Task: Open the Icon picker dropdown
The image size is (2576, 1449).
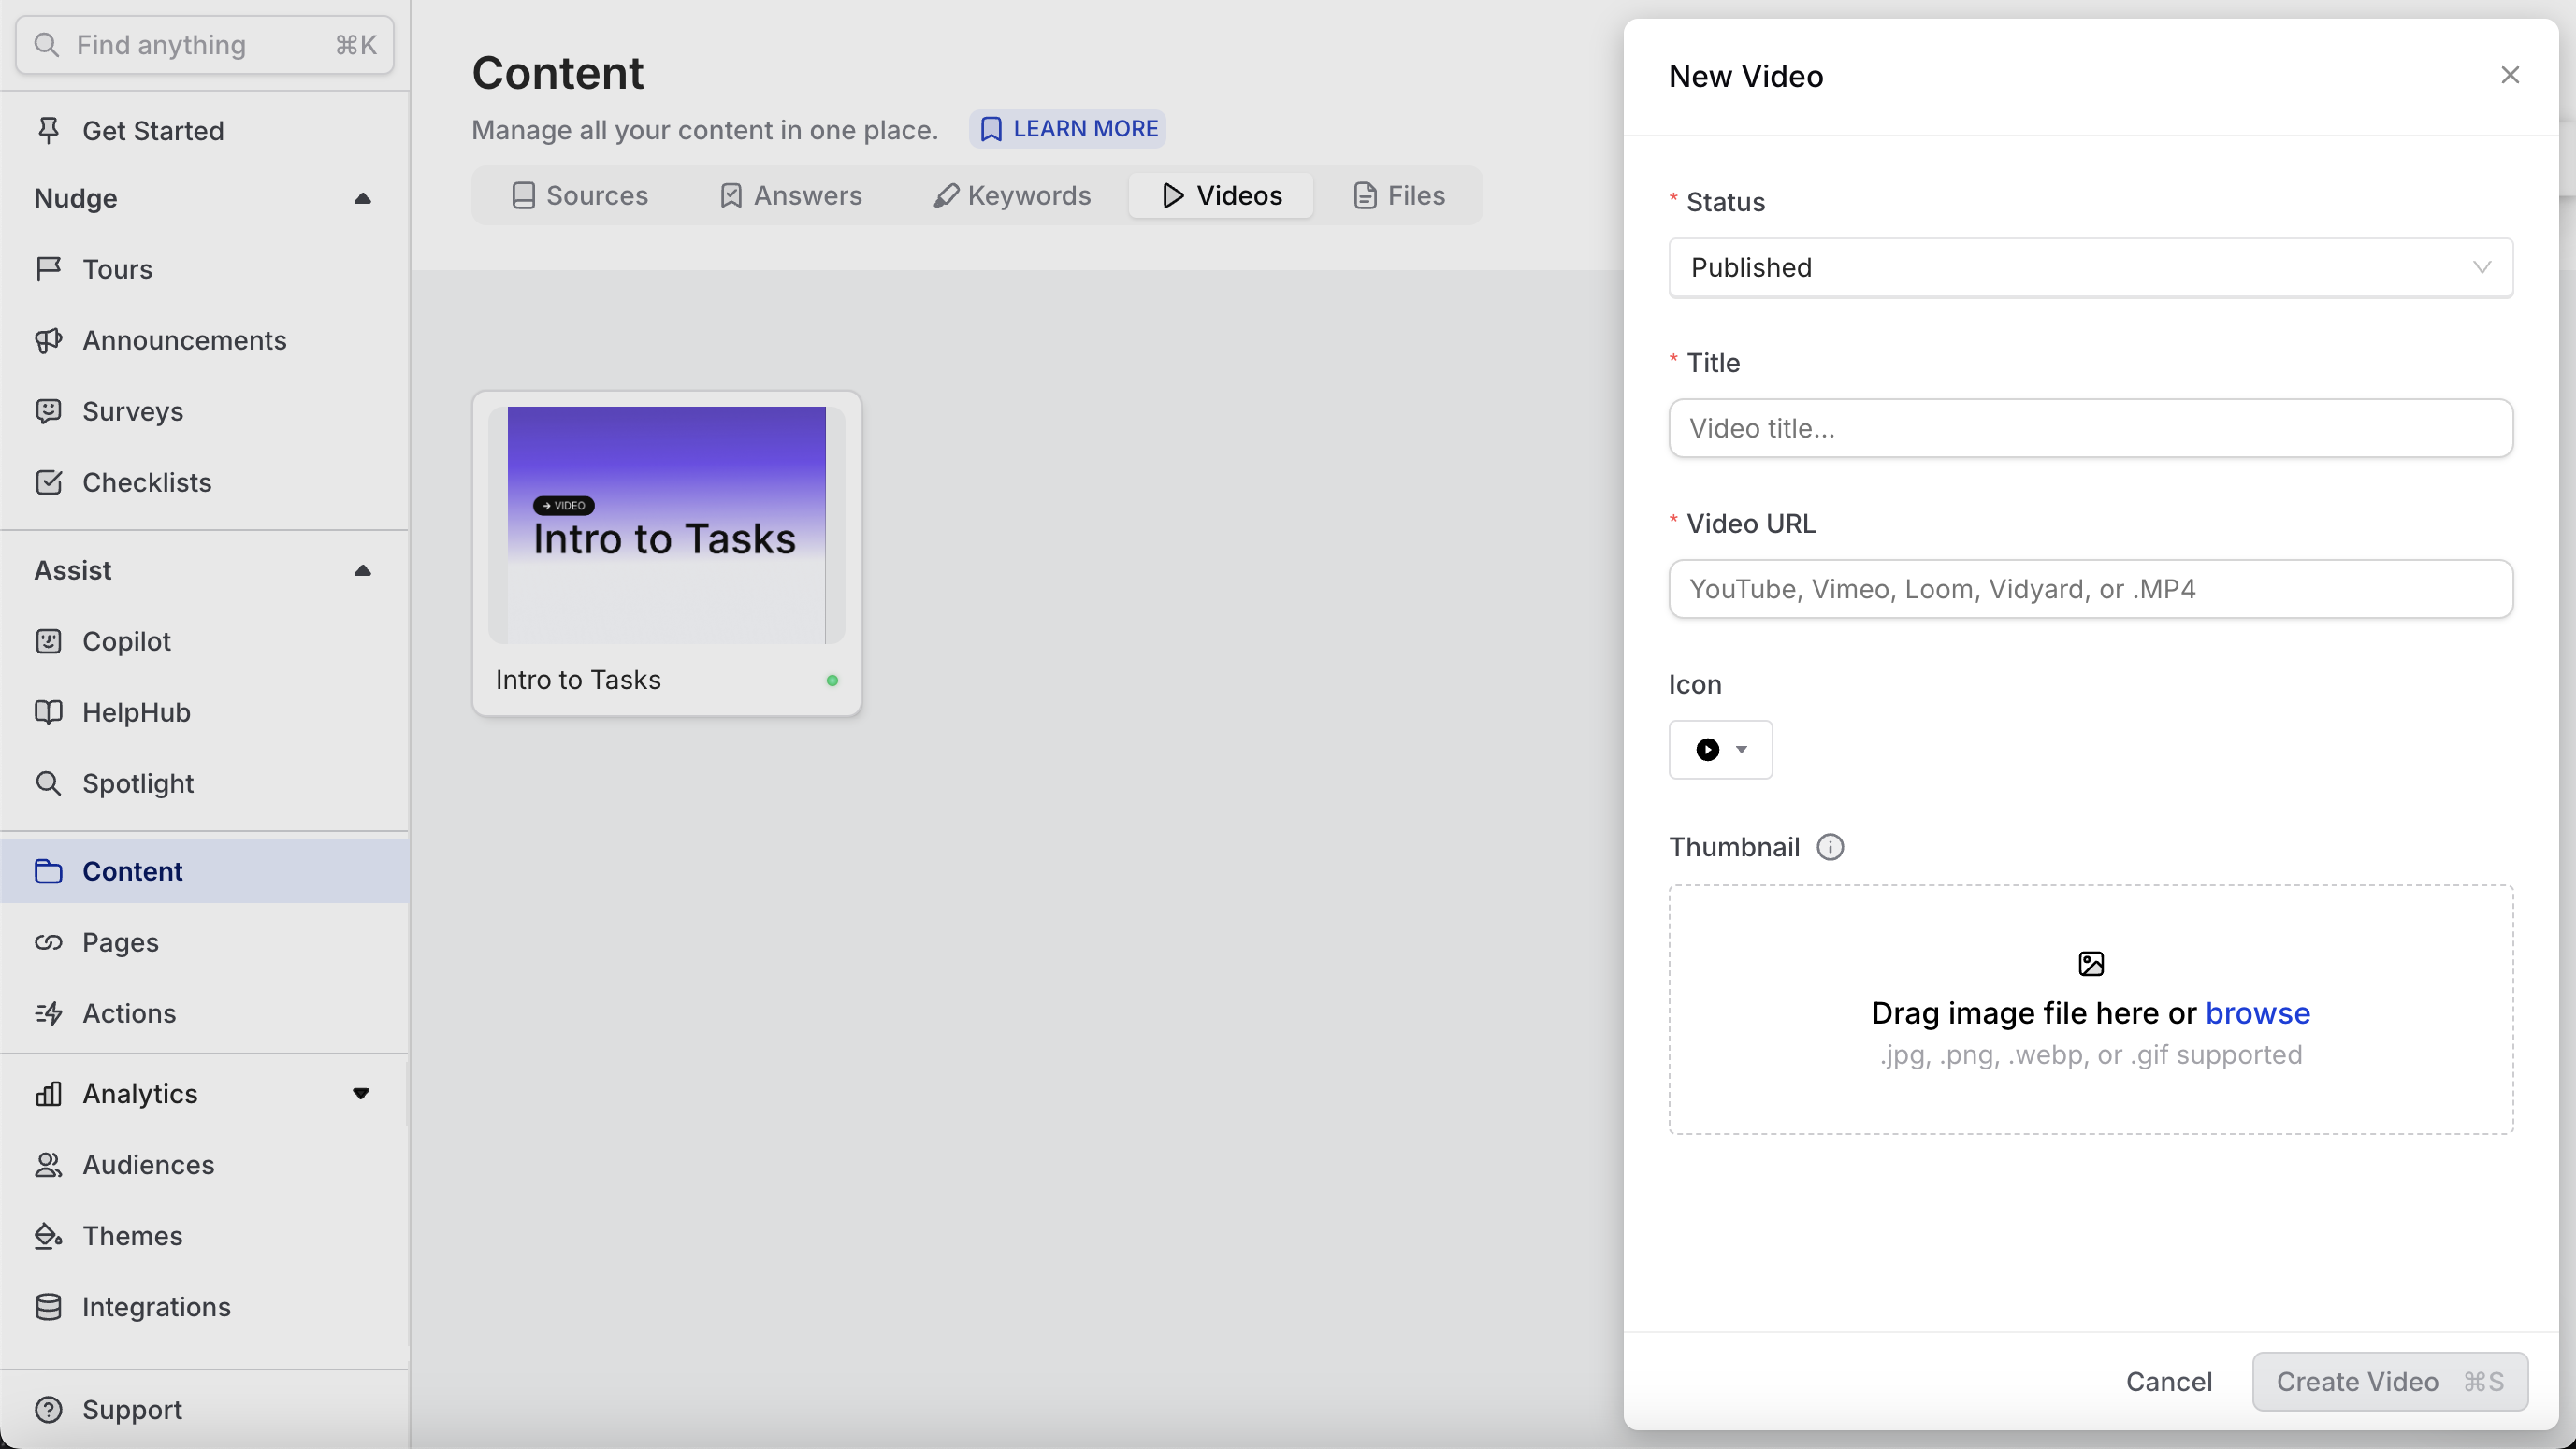Action: coord(1720,749)
